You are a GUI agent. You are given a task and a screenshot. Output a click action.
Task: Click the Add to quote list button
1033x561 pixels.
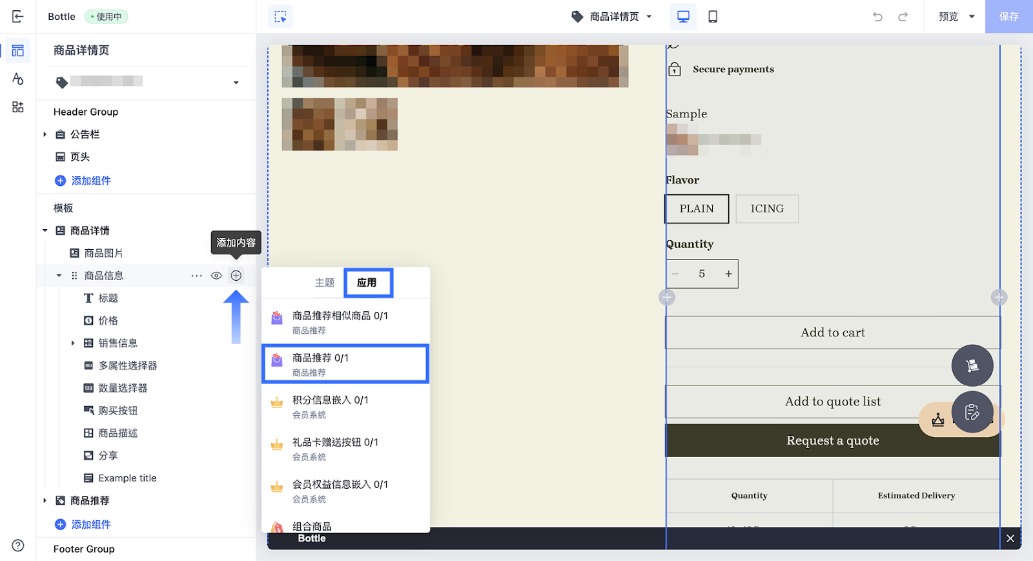[x=833, y=402]
